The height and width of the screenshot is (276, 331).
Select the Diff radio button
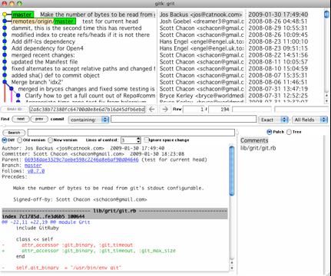pyautogui.click(x=5, y=140)
